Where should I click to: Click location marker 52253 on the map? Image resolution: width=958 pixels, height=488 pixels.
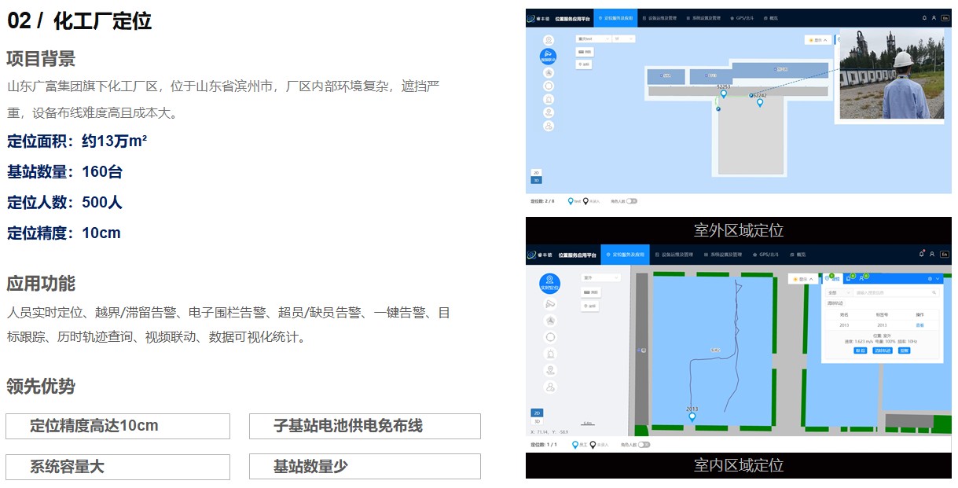[723, 94]
